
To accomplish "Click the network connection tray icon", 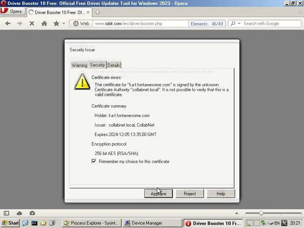I will (263, 223).
